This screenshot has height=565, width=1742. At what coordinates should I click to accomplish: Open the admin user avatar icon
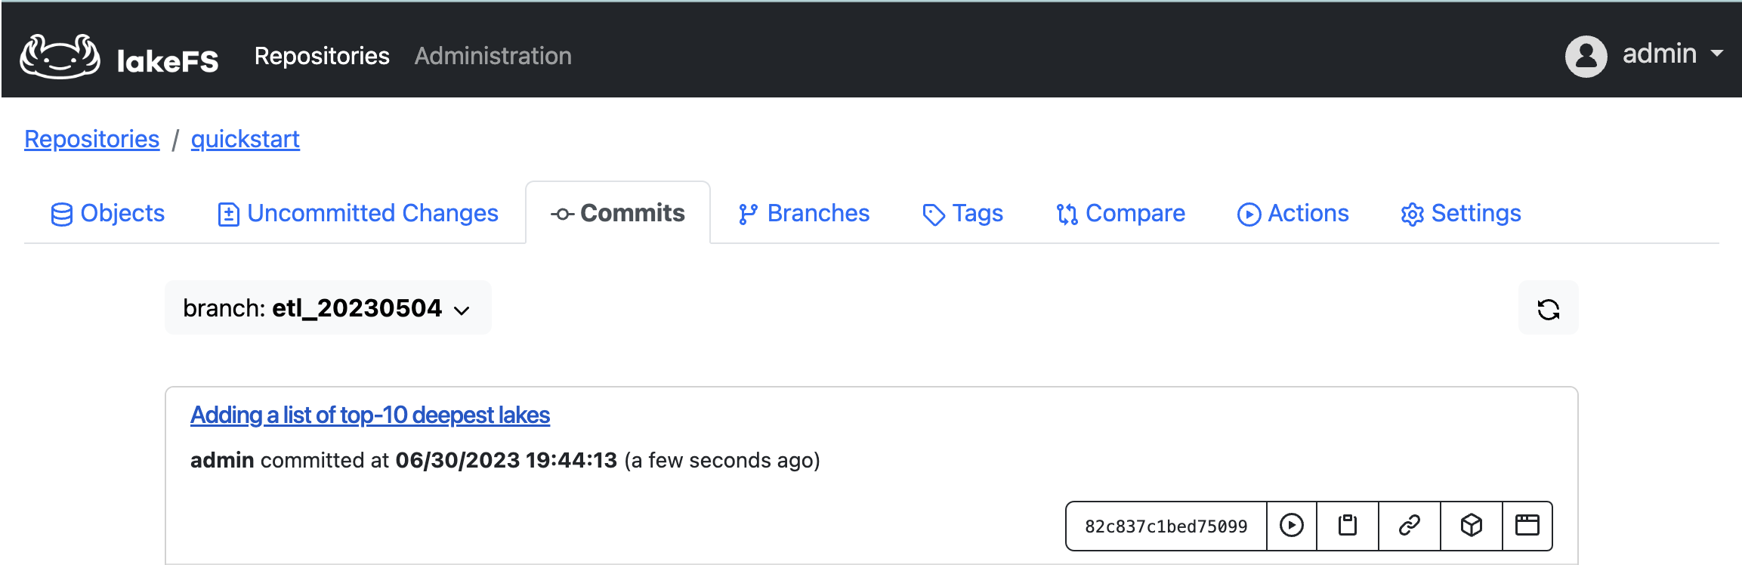click(1586, 54)
